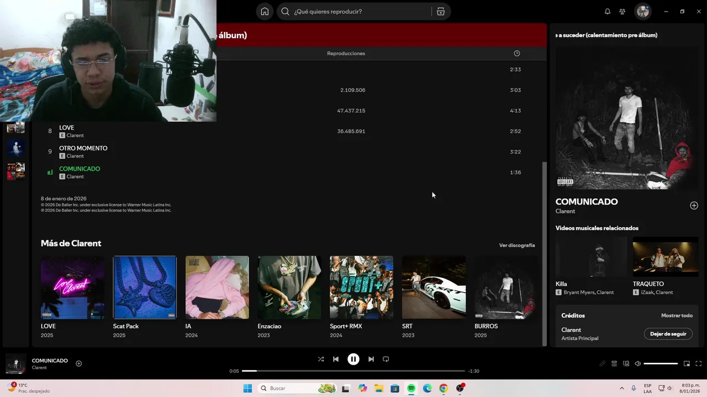Open the LOVE album card
The height and width of the screenshot is (397, 707).
(72, 297)
